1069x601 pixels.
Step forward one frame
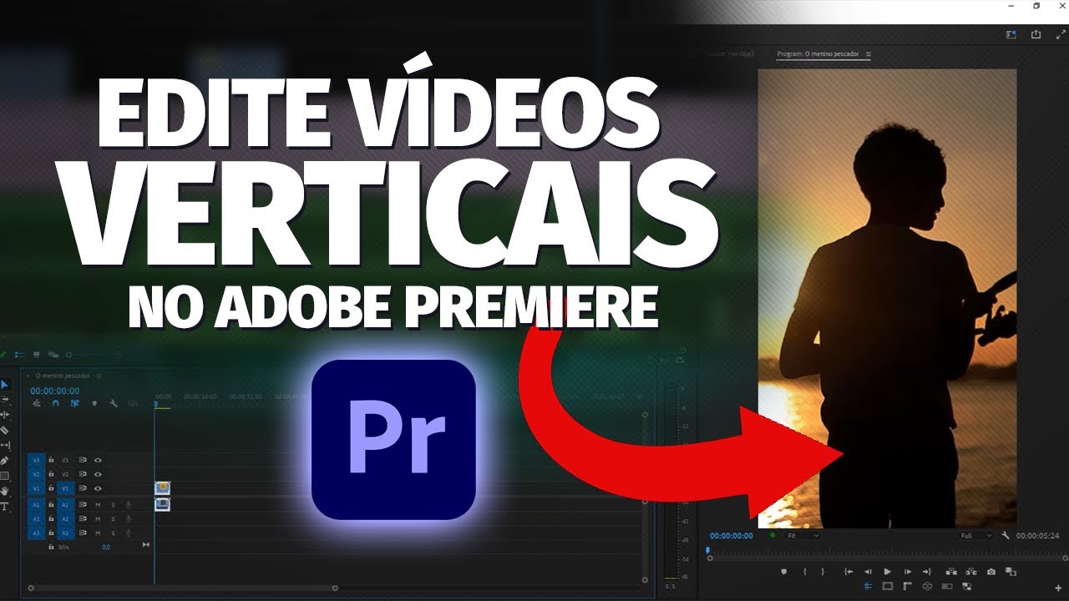coord(908,571)
